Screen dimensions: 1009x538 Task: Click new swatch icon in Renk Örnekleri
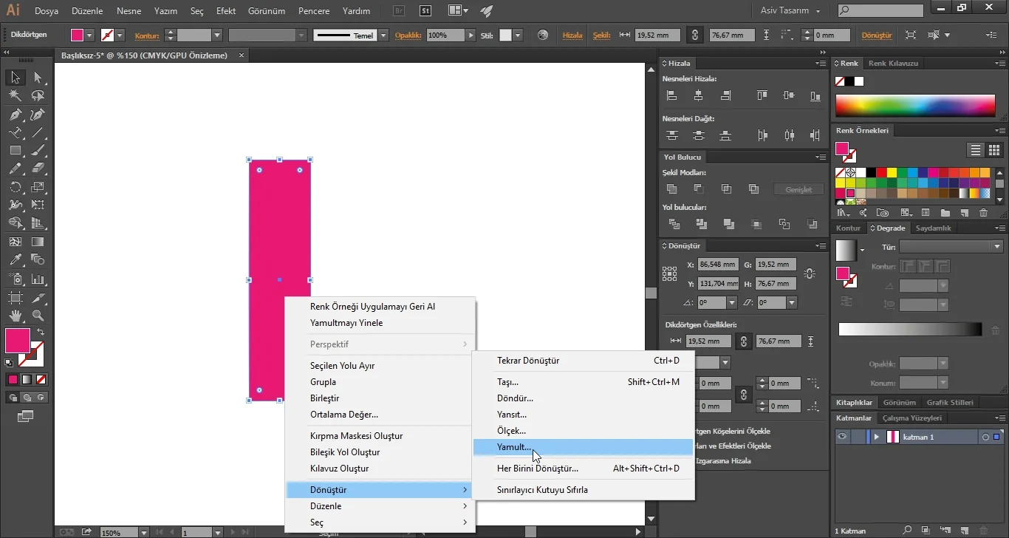964,213
